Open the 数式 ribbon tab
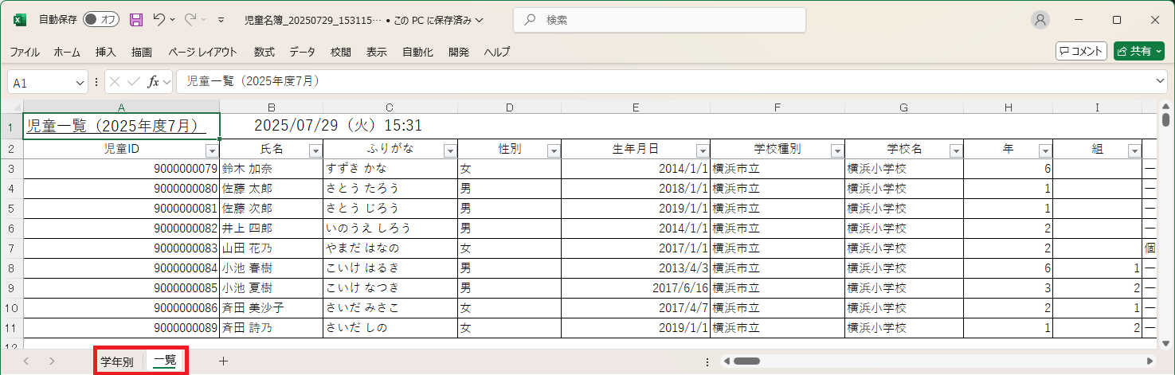The height and width of the screenshot is (375, 1175). [x=264, y=52]
